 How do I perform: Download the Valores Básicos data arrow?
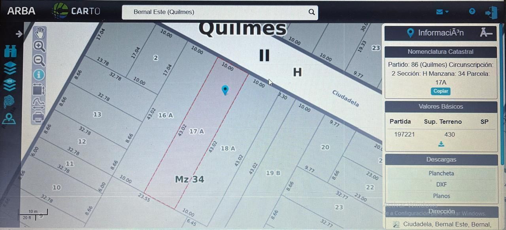(441, 144)
